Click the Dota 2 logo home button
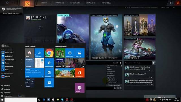 pyautogui.click(x=27, y=3)
